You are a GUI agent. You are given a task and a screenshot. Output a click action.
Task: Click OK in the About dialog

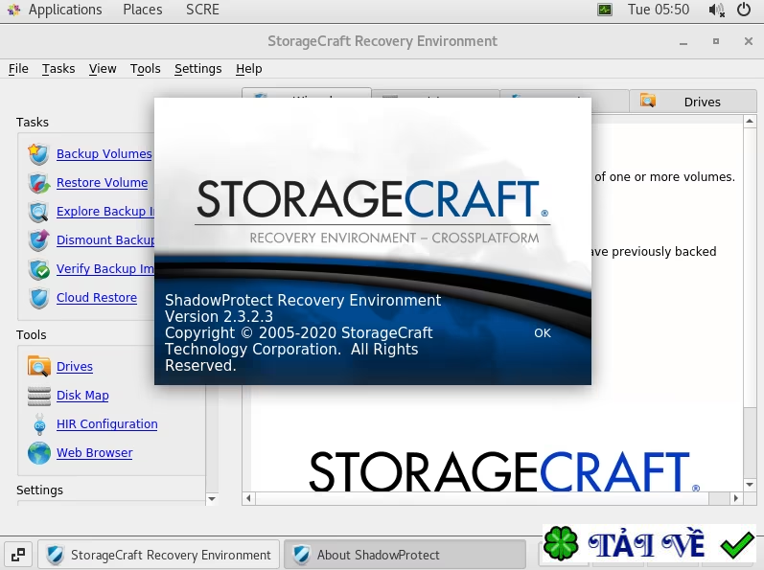[x=543, y=333]
